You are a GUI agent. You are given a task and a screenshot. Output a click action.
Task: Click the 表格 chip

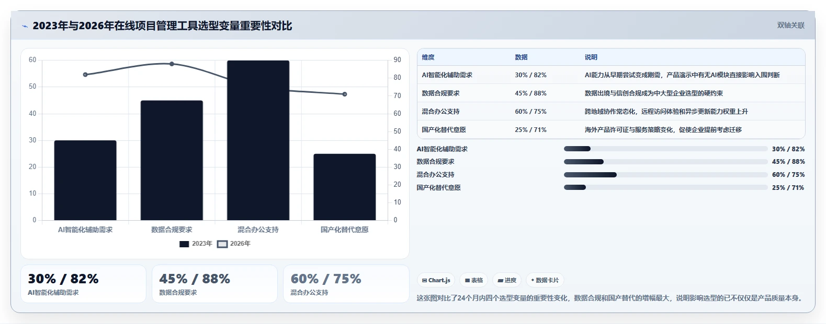coord(474,280)
